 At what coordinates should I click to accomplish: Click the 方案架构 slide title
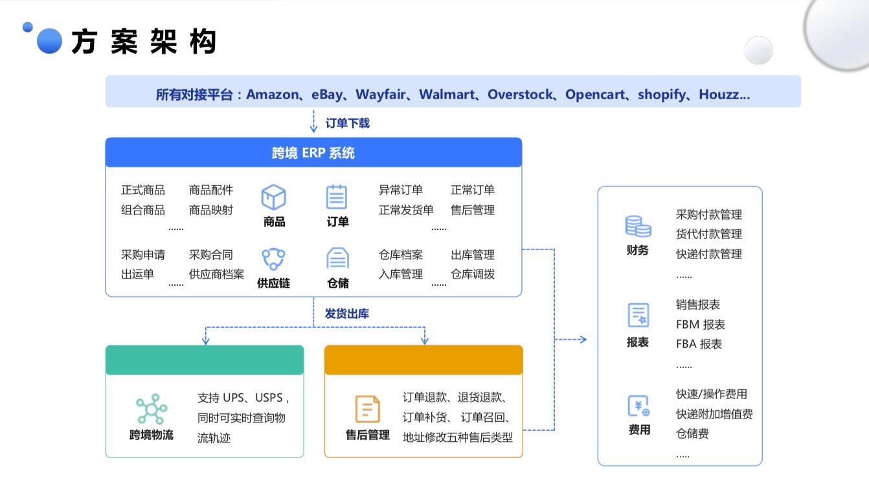[x=143, y=41]
